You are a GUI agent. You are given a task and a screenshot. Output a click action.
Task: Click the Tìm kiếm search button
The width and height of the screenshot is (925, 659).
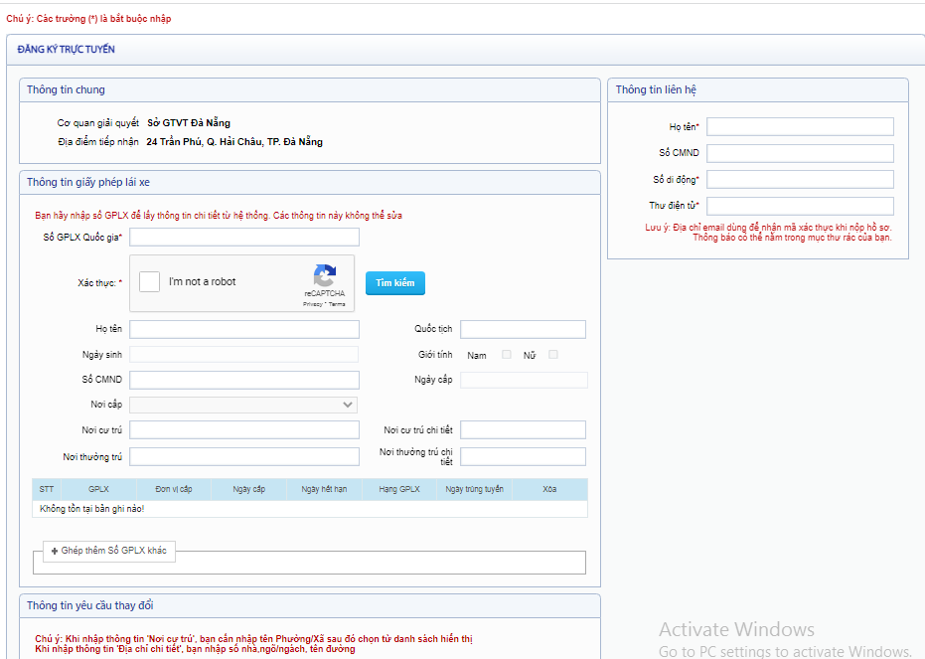tap(395, 283)
